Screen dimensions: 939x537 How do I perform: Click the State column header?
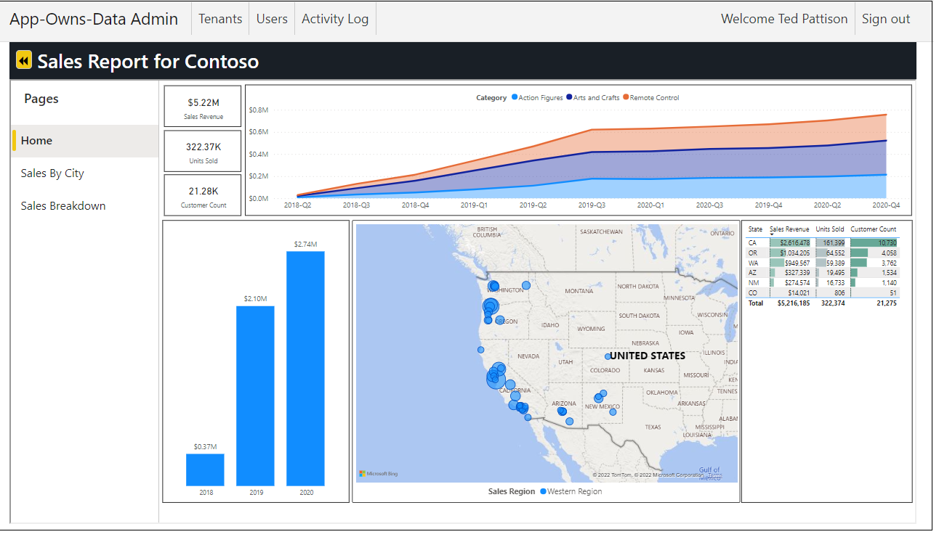(755, 229)
